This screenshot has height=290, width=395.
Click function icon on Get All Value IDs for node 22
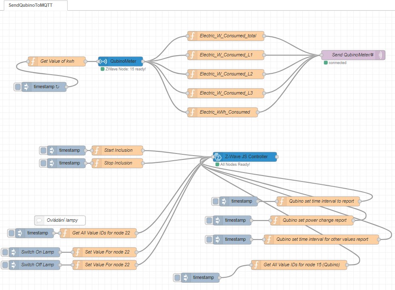pyautogui.click(x=65, y=233)
